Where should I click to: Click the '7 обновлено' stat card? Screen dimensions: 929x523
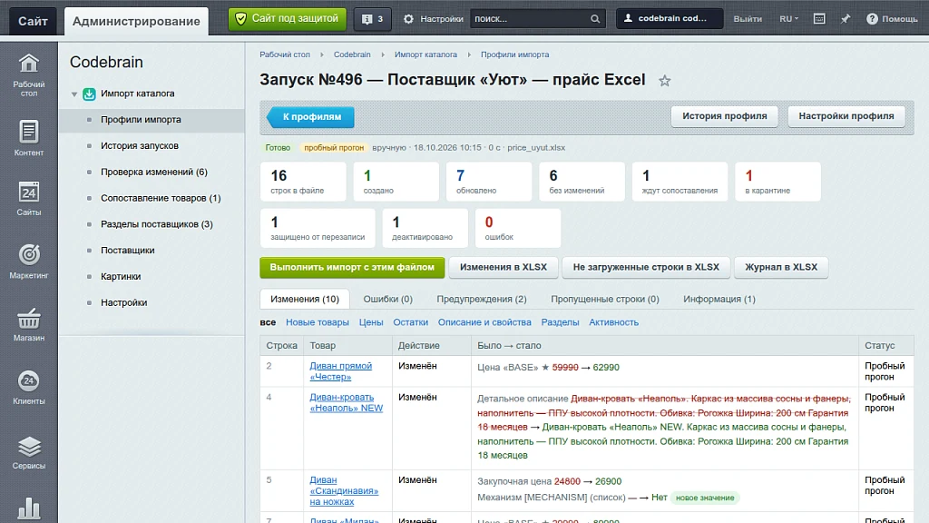489,182
